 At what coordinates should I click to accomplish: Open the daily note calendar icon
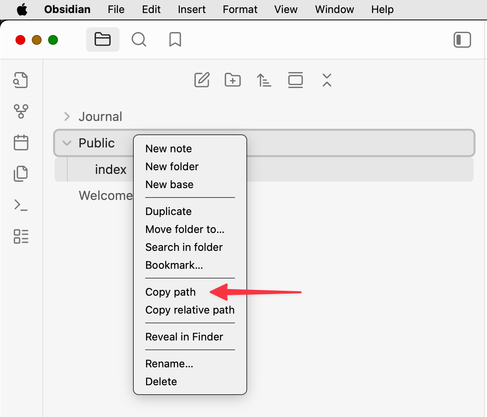pyautogui.click(x=21, y=143)
